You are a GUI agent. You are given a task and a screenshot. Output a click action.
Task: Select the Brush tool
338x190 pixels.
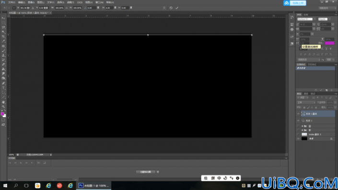3,51
